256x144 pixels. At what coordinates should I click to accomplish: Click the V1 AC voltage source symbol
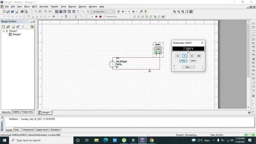[112, 64]
